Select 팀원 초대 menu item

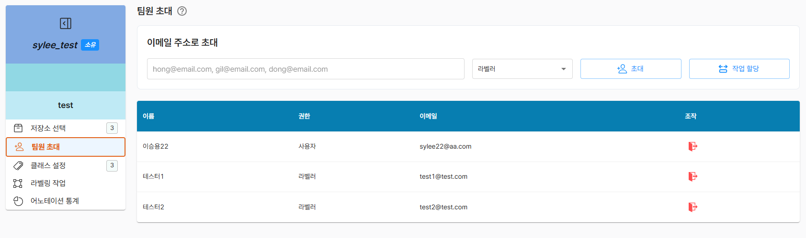point(66,147)
